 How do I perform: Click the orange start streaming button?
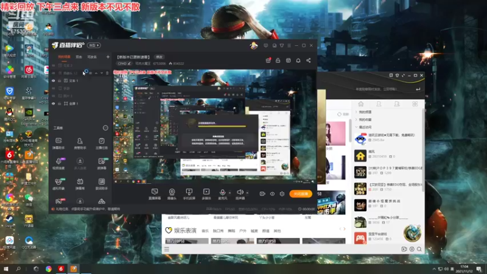point(301,194)
